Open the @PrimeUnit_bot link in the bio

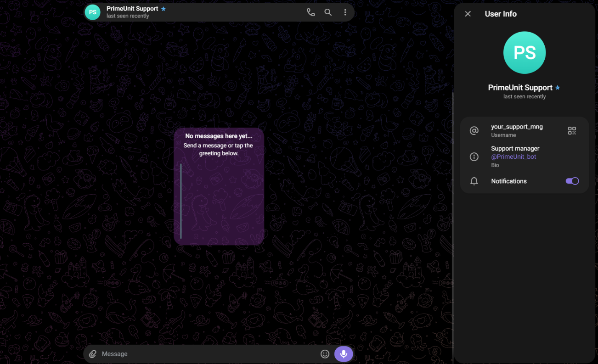[513, 157]
